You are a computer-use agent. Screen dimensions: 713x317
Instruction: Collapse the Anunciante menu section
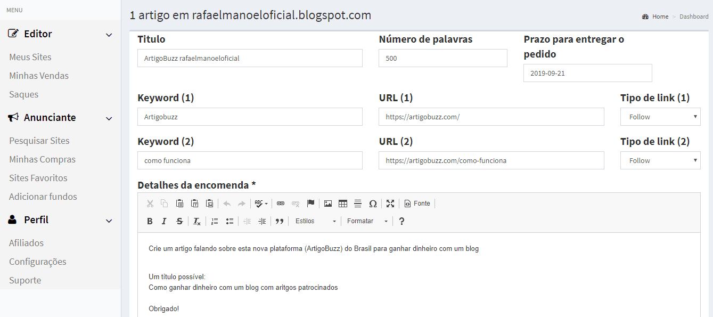(109, 118)
